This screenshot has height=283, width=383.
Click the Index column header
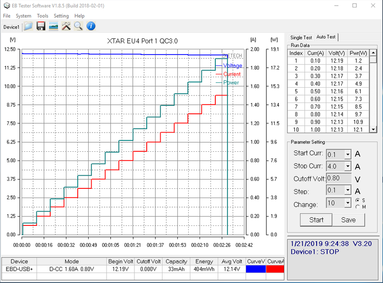click(x=296, y=53)
